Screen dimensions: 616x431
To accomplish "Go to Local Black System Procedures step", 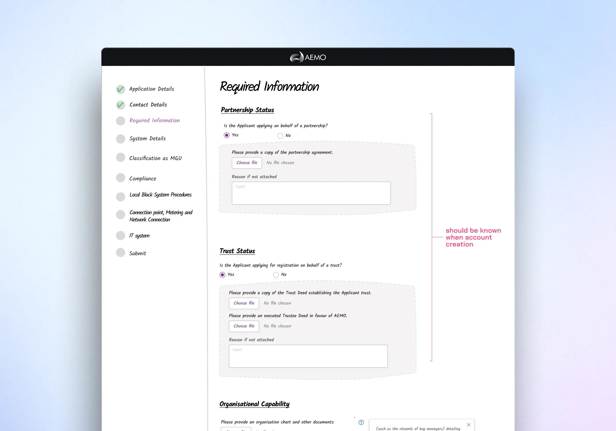I will [160, 195].
